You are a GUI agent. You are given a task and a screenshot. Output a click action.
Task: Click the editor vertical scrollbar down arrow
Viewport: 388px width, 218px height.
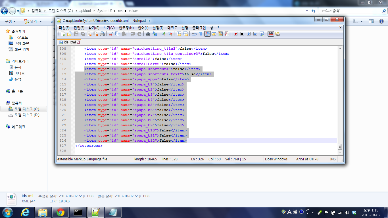tap(340, 152)
